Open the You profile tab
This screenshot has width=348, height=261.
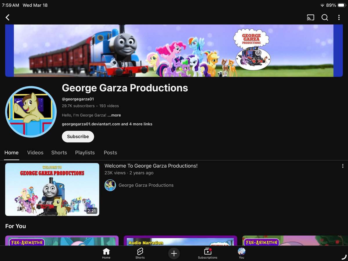coord(242,253)
